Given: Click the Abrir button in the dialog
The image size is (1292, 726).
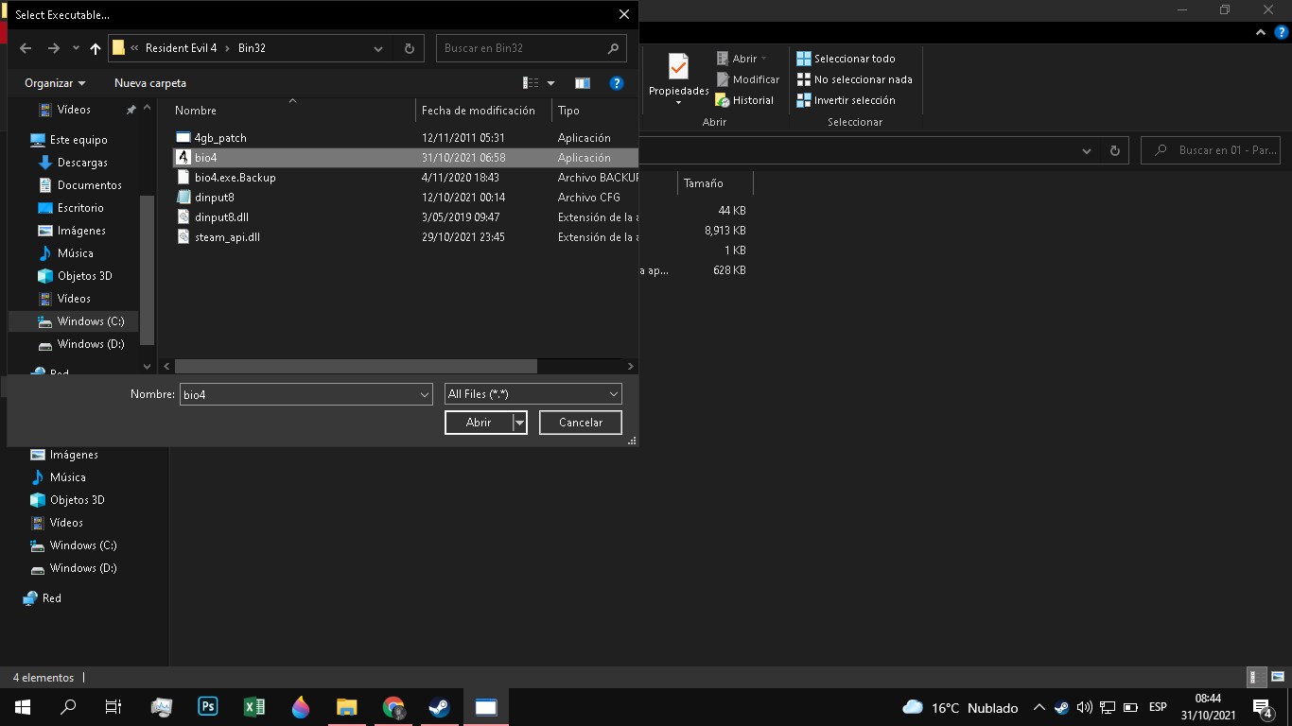Looking at the screenshot, I should [479, 423].
